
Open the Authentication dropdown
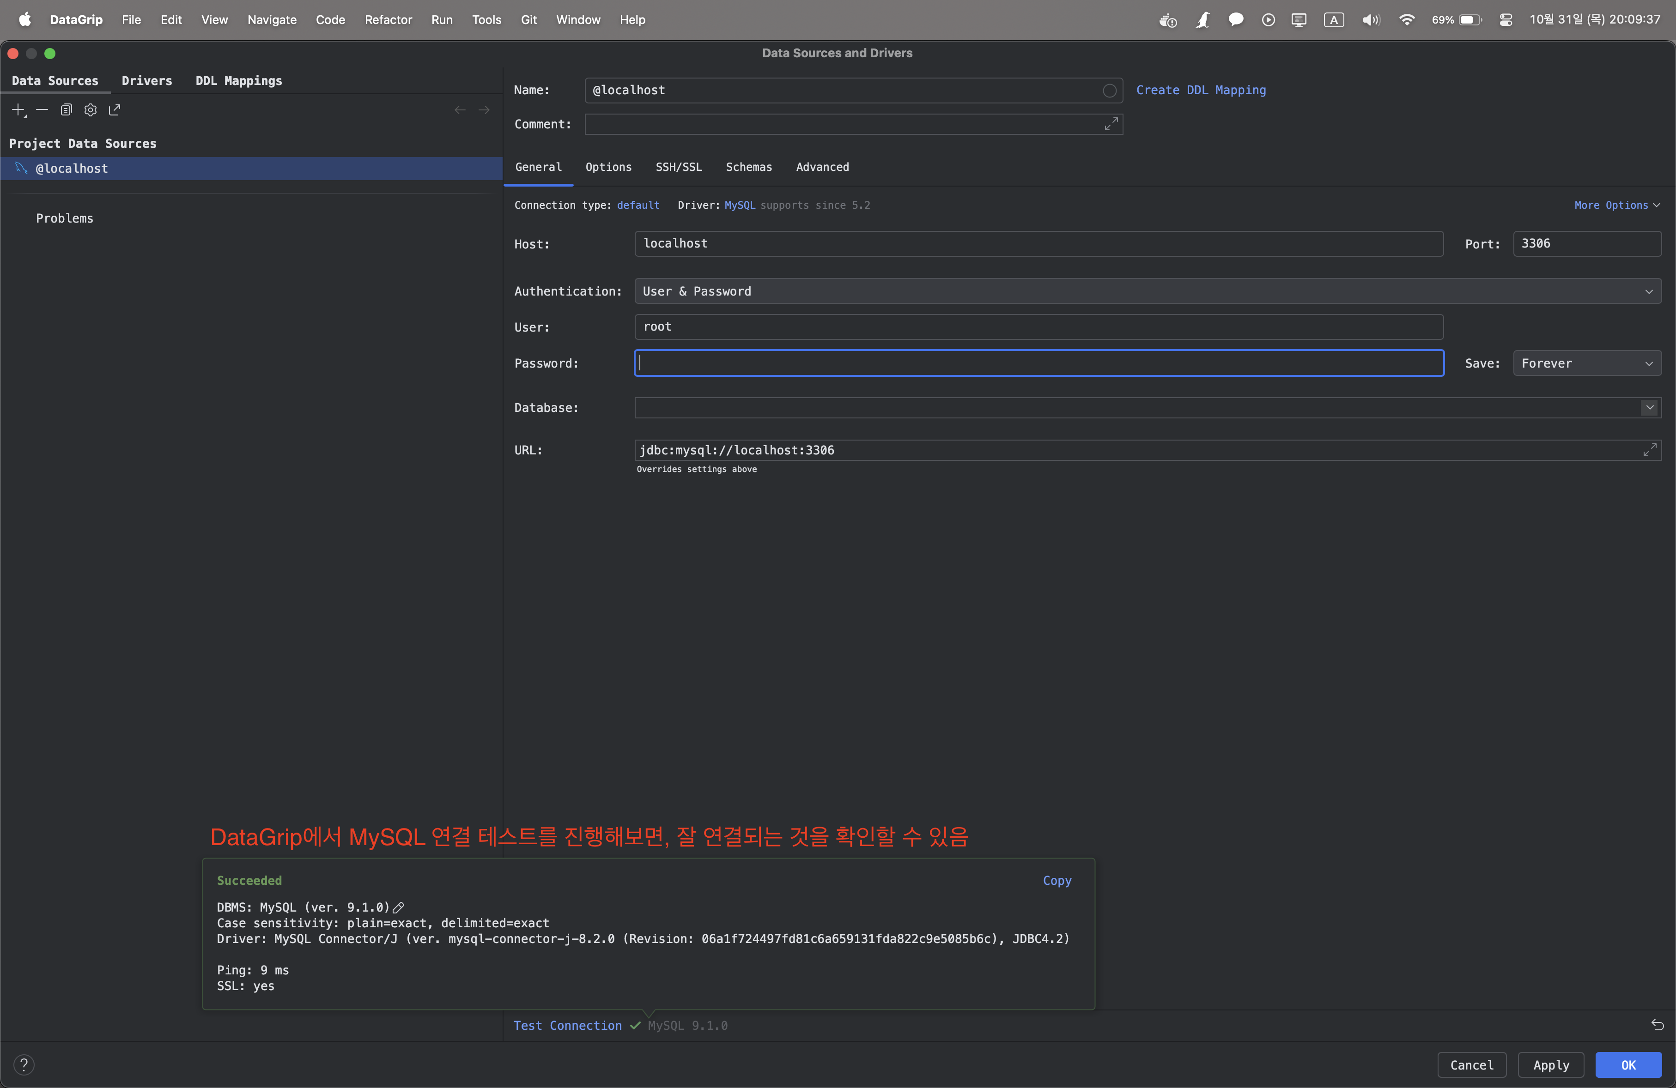1147,291
